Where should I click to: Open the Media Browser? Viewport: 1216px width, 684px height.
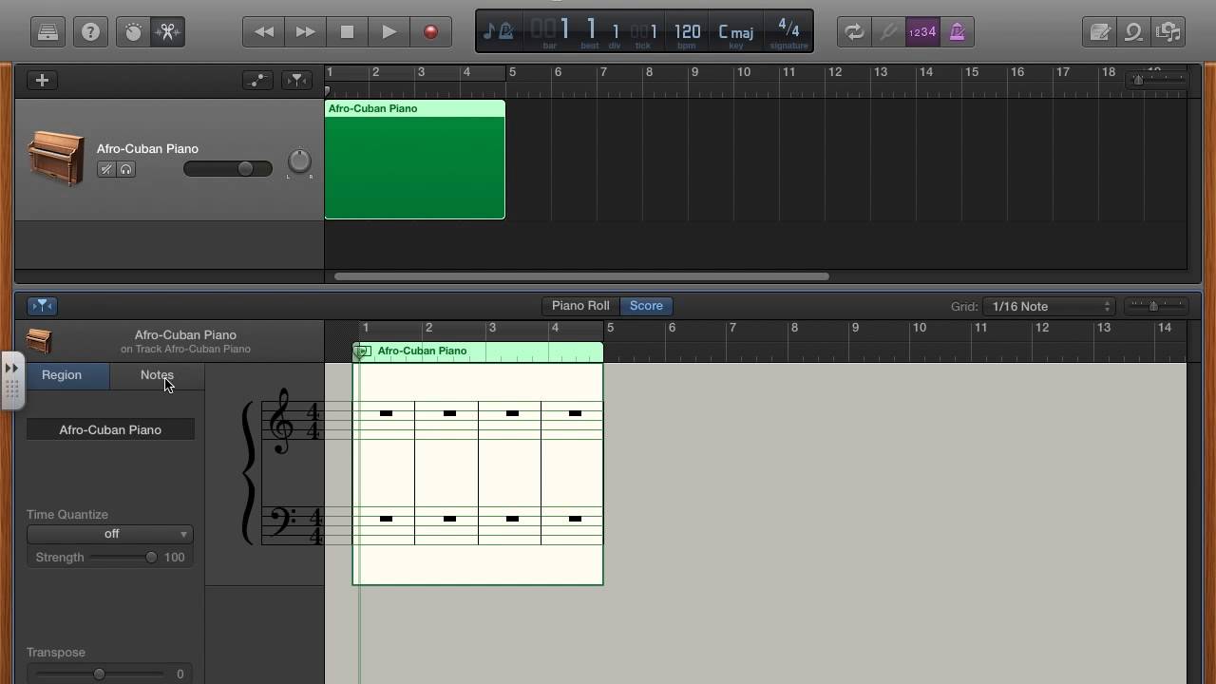(x=1168, y=32)
